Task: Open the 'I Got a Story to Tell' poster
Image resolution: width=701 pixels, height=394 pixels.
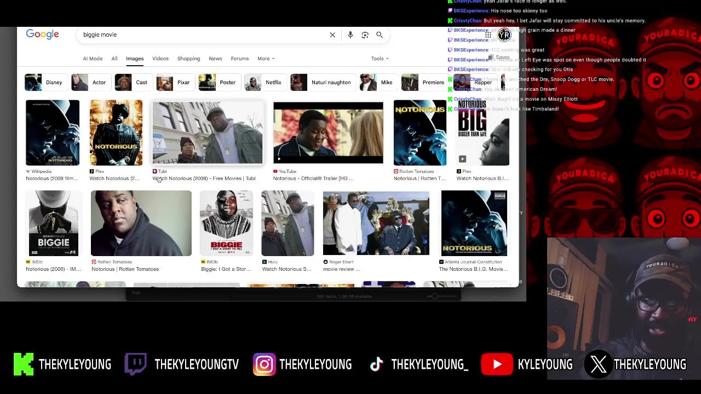Action: (227, 223)
